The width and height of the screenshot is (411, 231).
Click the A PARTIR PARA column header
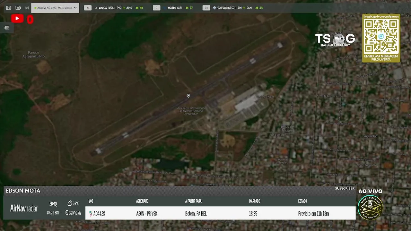coord(193,201)
